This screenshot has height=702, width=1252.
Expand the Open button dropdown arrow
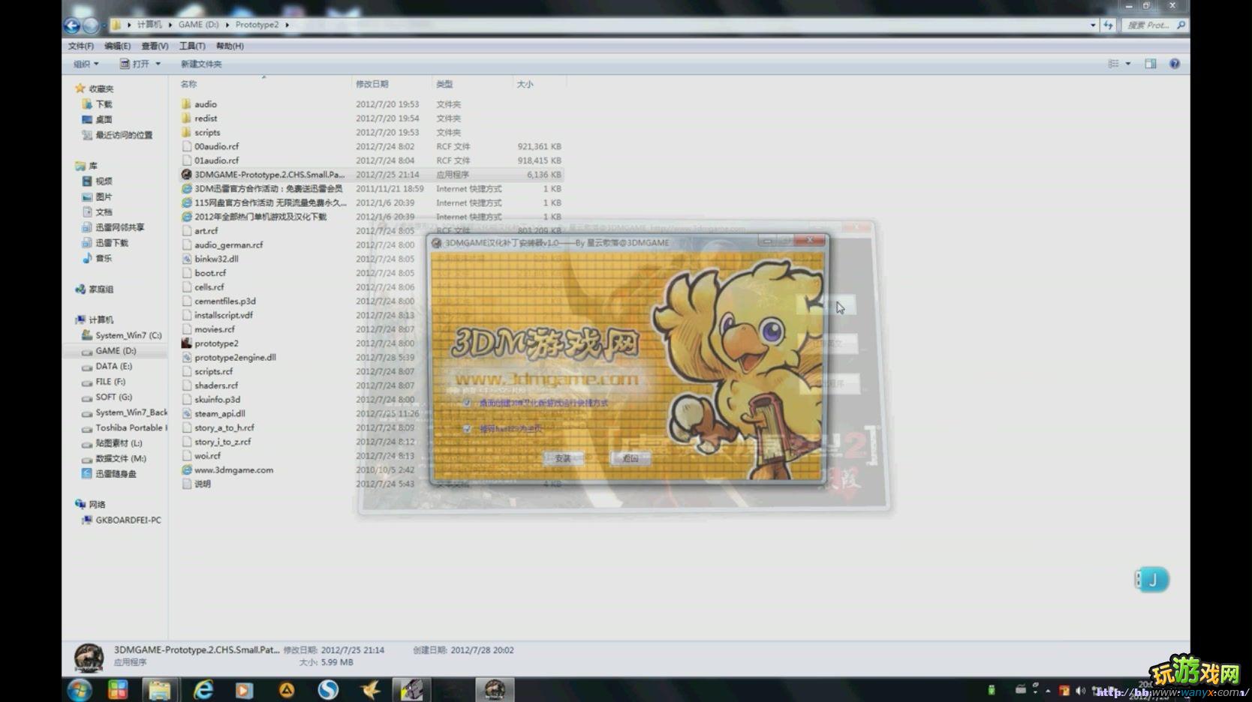(158, 64)
